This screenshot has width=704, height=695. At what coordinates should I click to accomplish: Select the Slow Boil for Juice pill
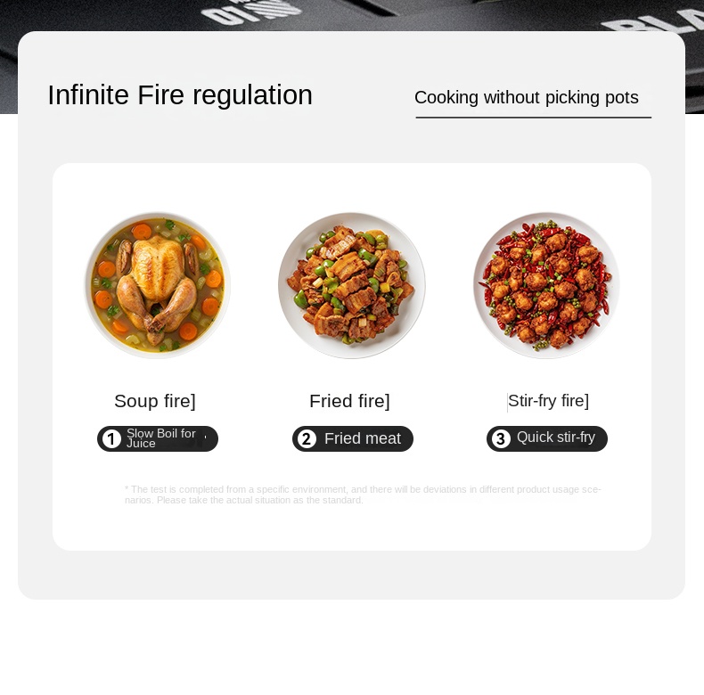click(158, 438)
